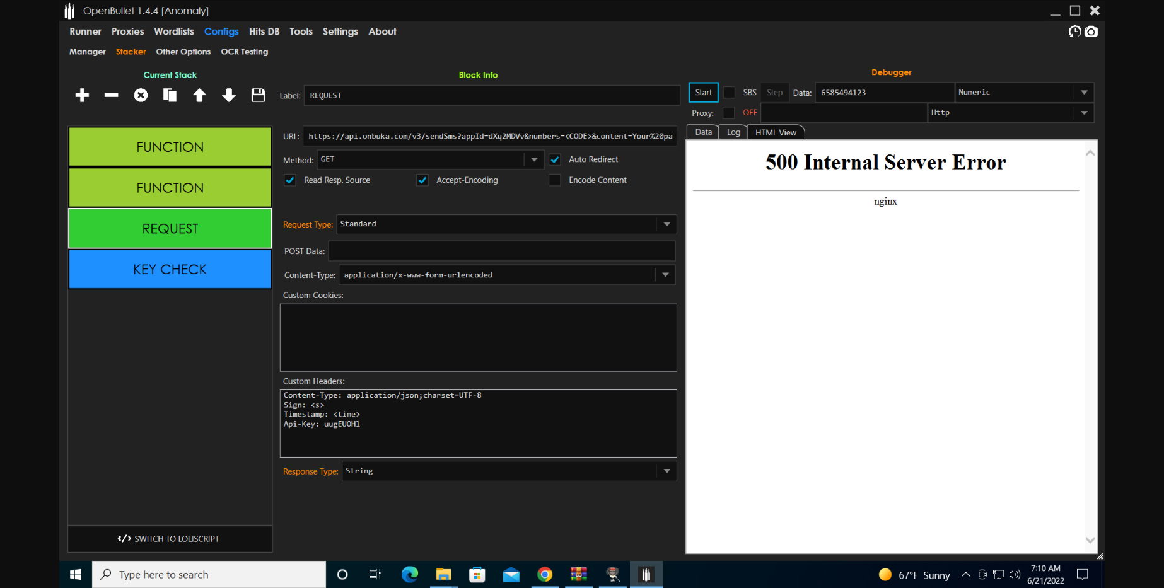Image resolution: width=1164 pixels, height=588 pixels.
Task: Launch Microsoft Edge from the taskbar
Action: tap(410, 574)
